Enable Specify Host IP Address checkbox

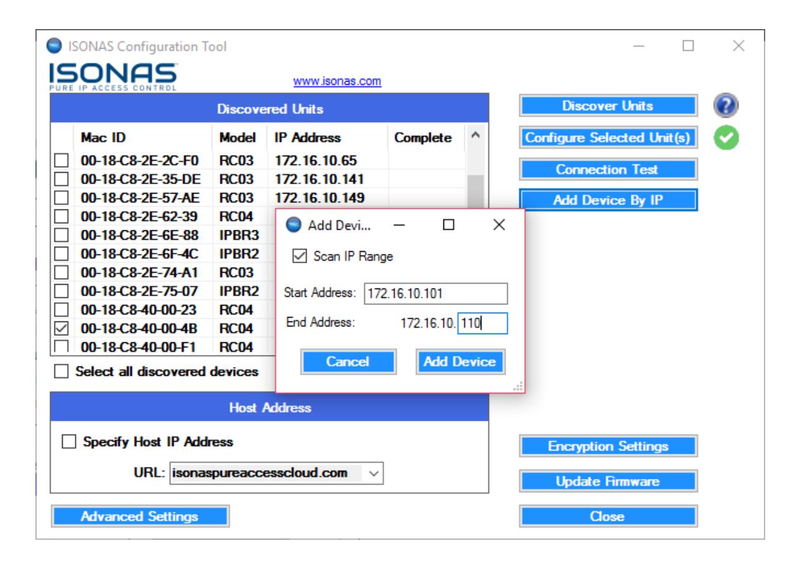(68, 442)
